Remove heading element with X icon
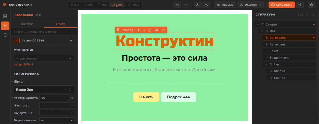 (x=163, y=30)
